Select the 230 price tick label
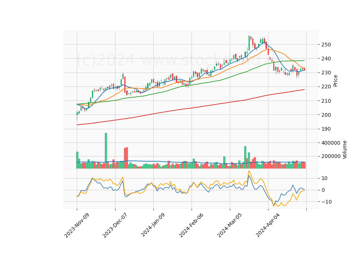 (326, 73)
